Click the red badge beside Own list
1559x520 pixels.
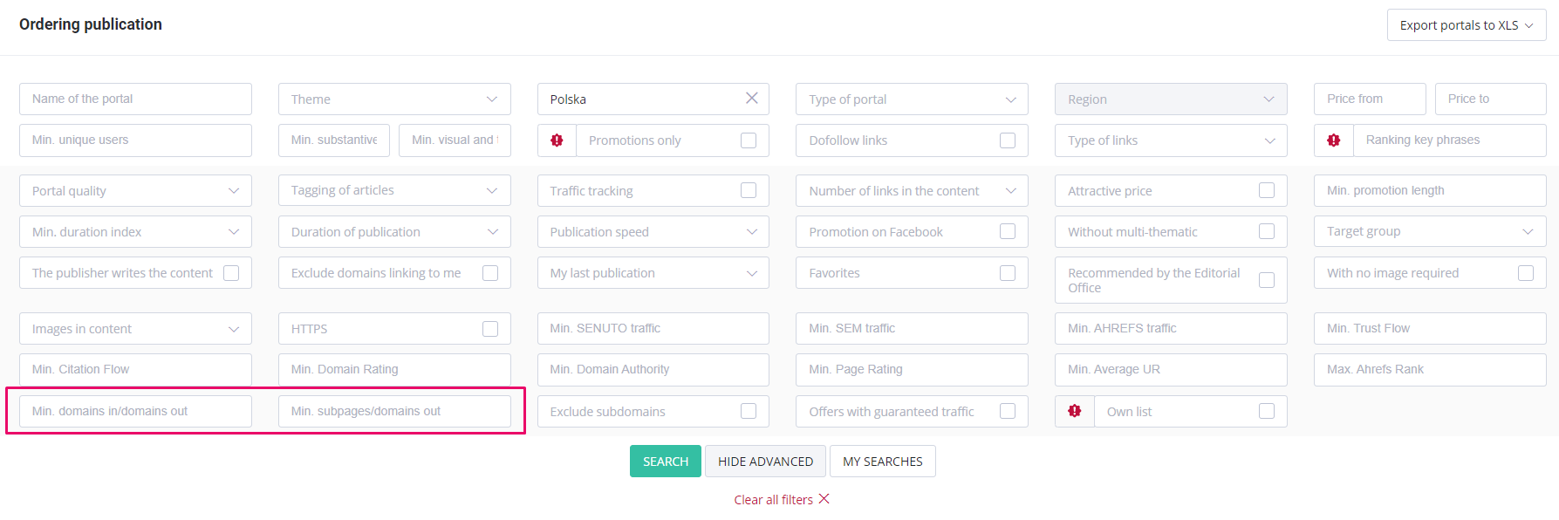pos(1075,411)
